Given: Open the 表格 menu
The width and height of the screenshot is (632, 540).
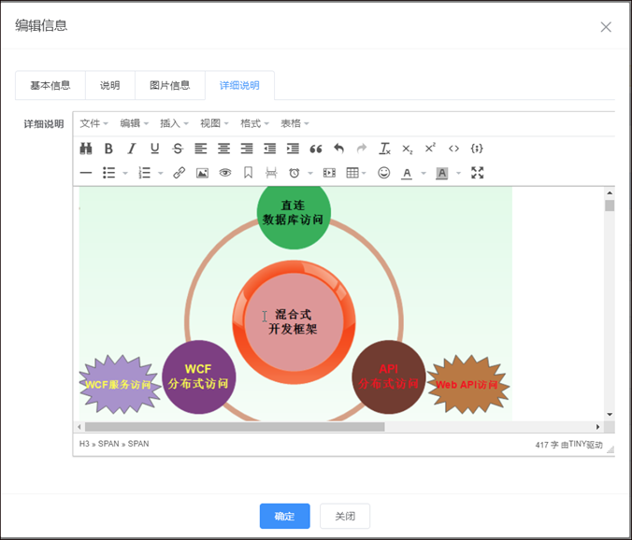Looking at the screenshot, I should pos(295,123).
